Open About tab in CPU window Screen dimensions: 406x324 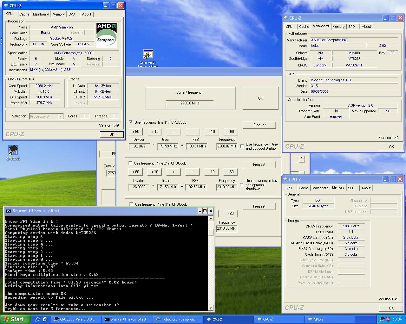coord(87,14)
